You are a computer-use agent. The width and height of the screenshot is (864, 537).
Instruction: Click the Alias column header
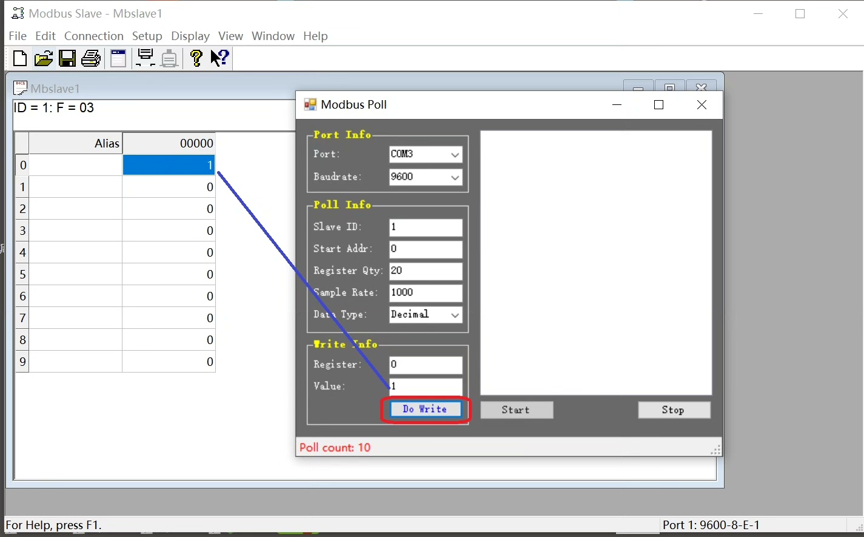click(76, 143)
